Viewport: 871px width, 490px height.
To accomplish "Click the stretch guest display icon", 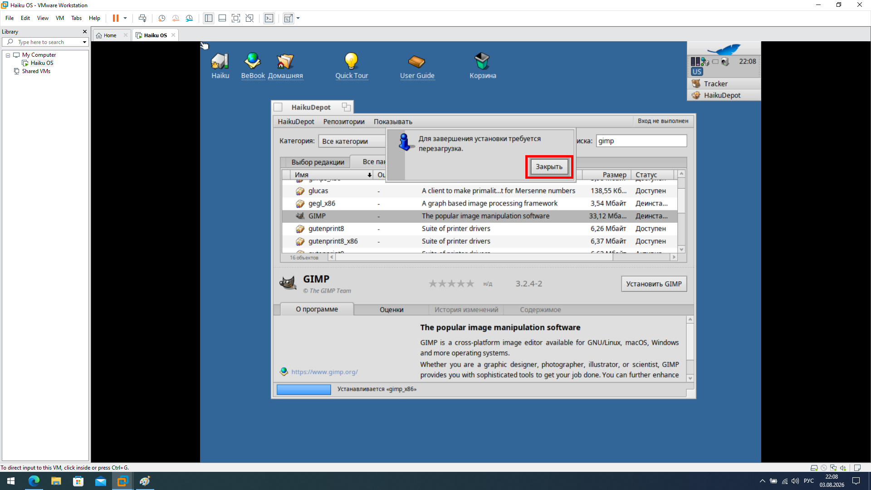I will point(288,18).
